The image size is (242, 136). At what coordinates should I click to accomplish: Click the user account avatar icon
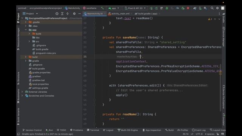pyautogui.click(x=223, y=8)
